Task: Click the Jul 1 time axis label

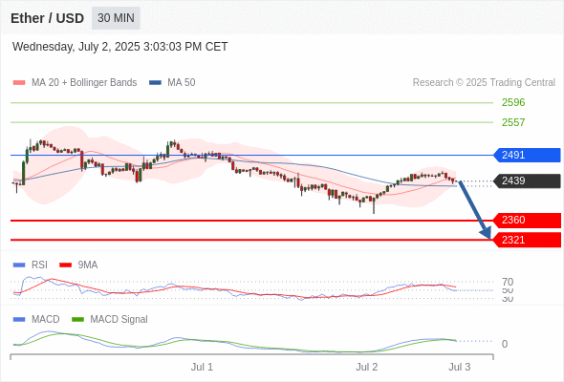Action: tap(202, 367)
